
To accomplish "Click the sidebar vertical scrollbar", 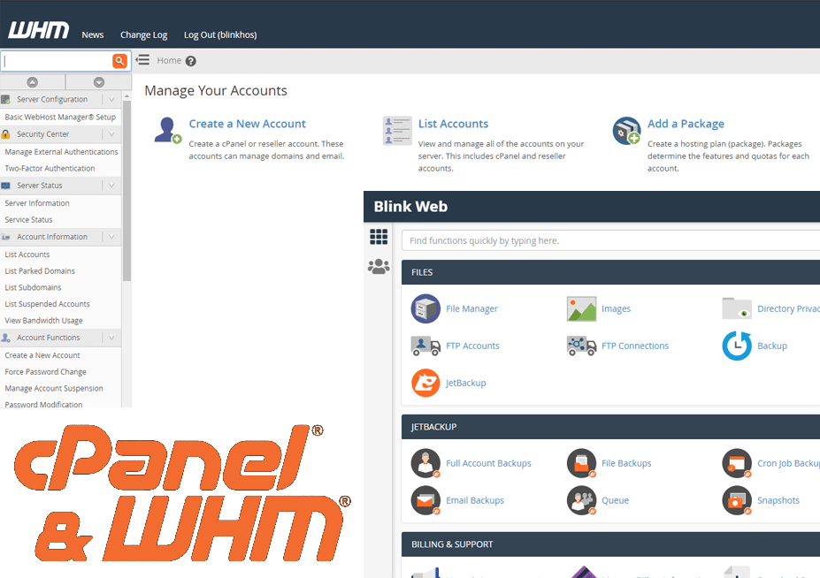I will [x=126, y=191].
